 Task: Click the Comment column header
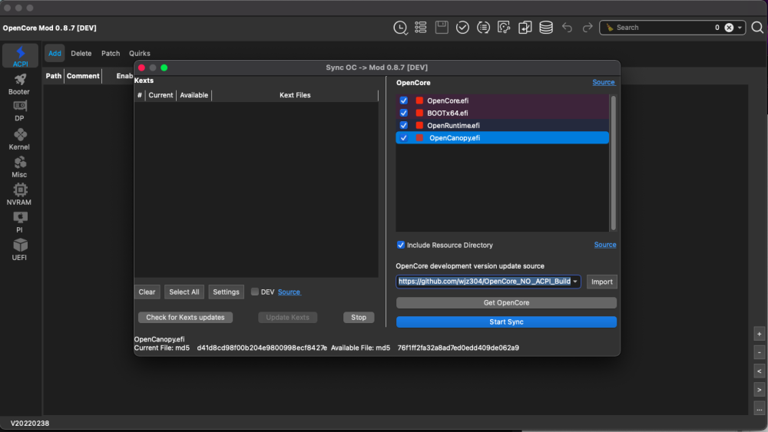83,76
